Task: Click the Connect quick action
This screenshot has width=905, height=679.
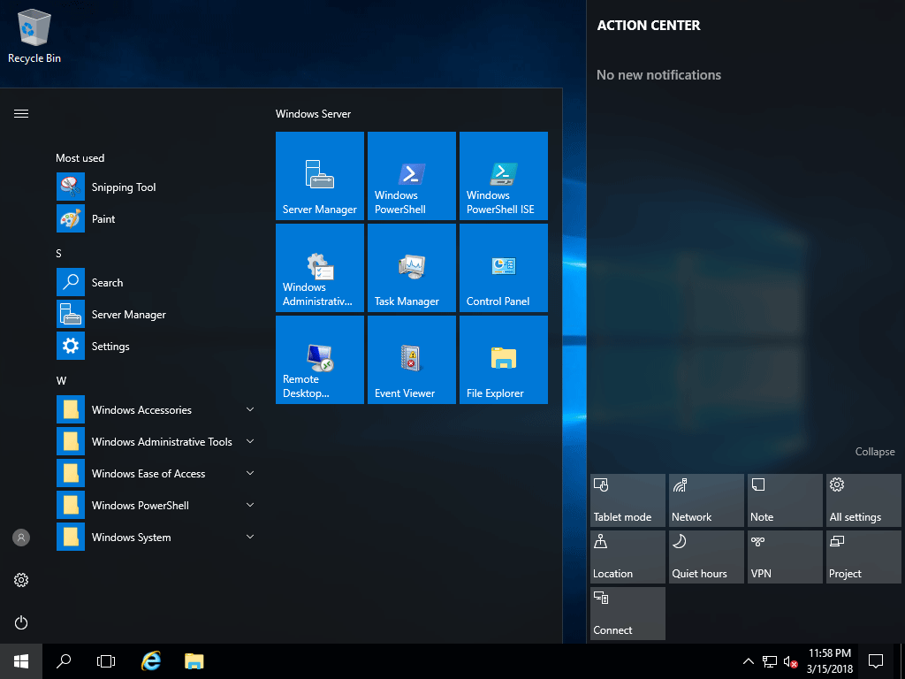Action: click(627, 614)
